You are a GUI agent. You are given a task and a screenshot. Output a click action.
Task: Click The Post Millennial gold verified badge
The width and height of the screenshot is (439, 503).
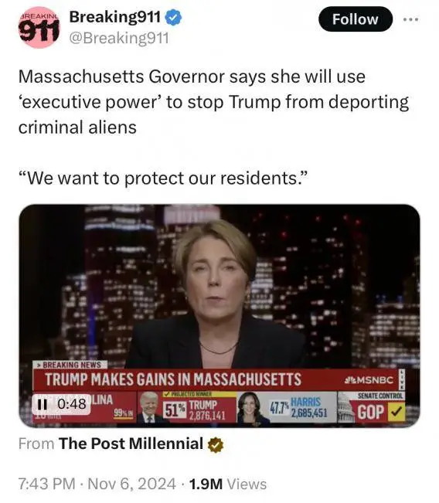pos(216,445)
